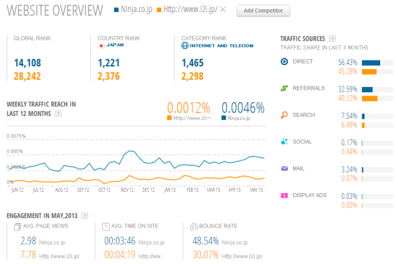Open the Traffic Sources help icon
The image size is (398, 264).
[332, 38]
